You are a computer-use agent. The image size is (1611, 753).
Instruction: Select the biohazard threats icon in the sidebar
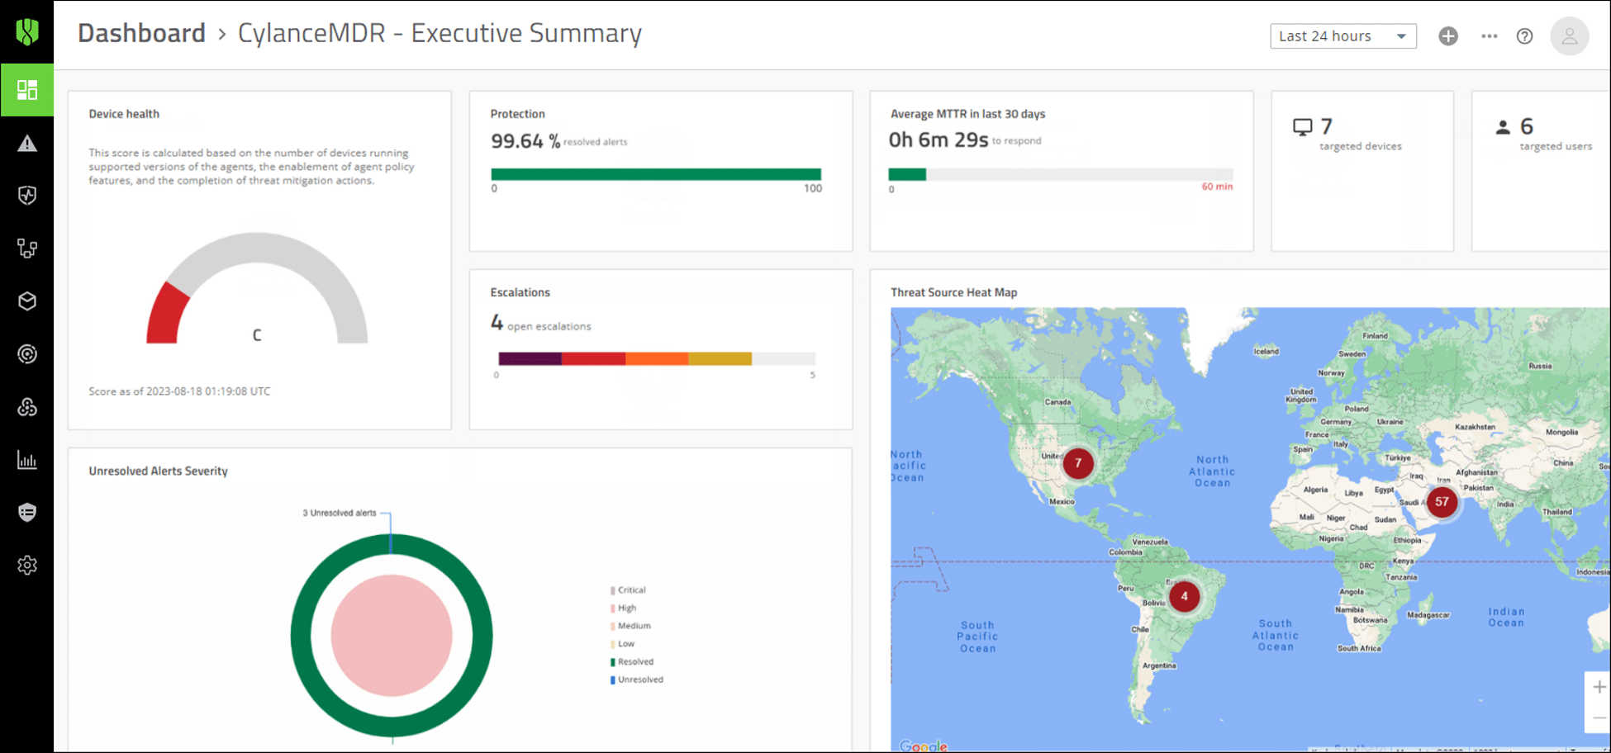click(x=27, y=407)
